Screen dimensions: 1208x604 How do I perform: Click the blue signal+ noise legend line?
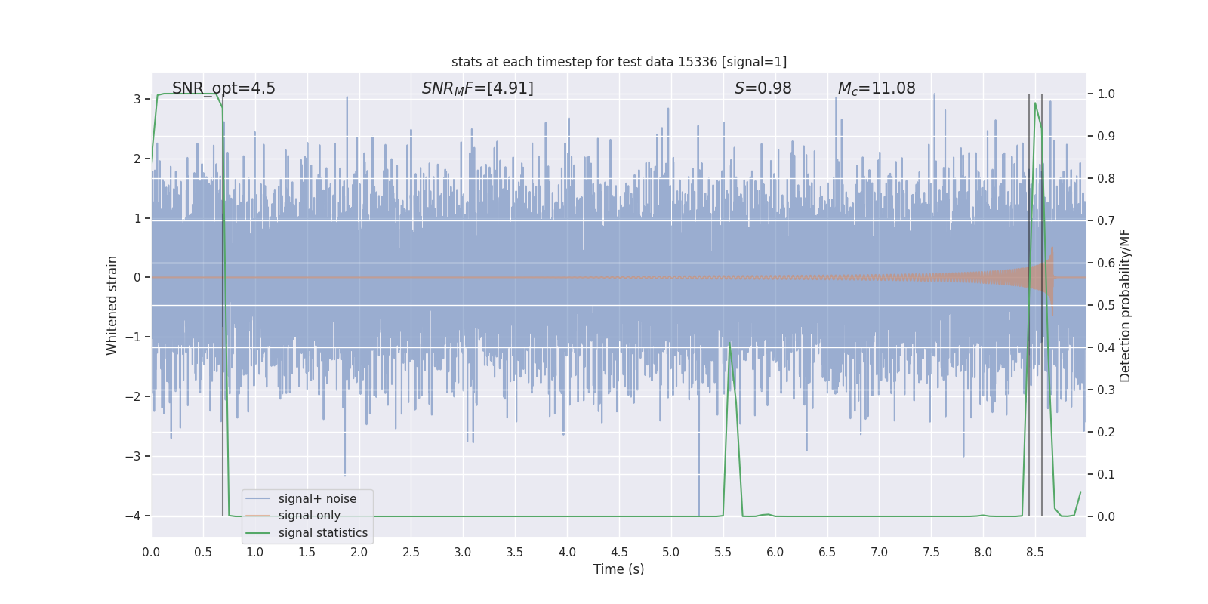pyautogui.click(x=258, y=499)
